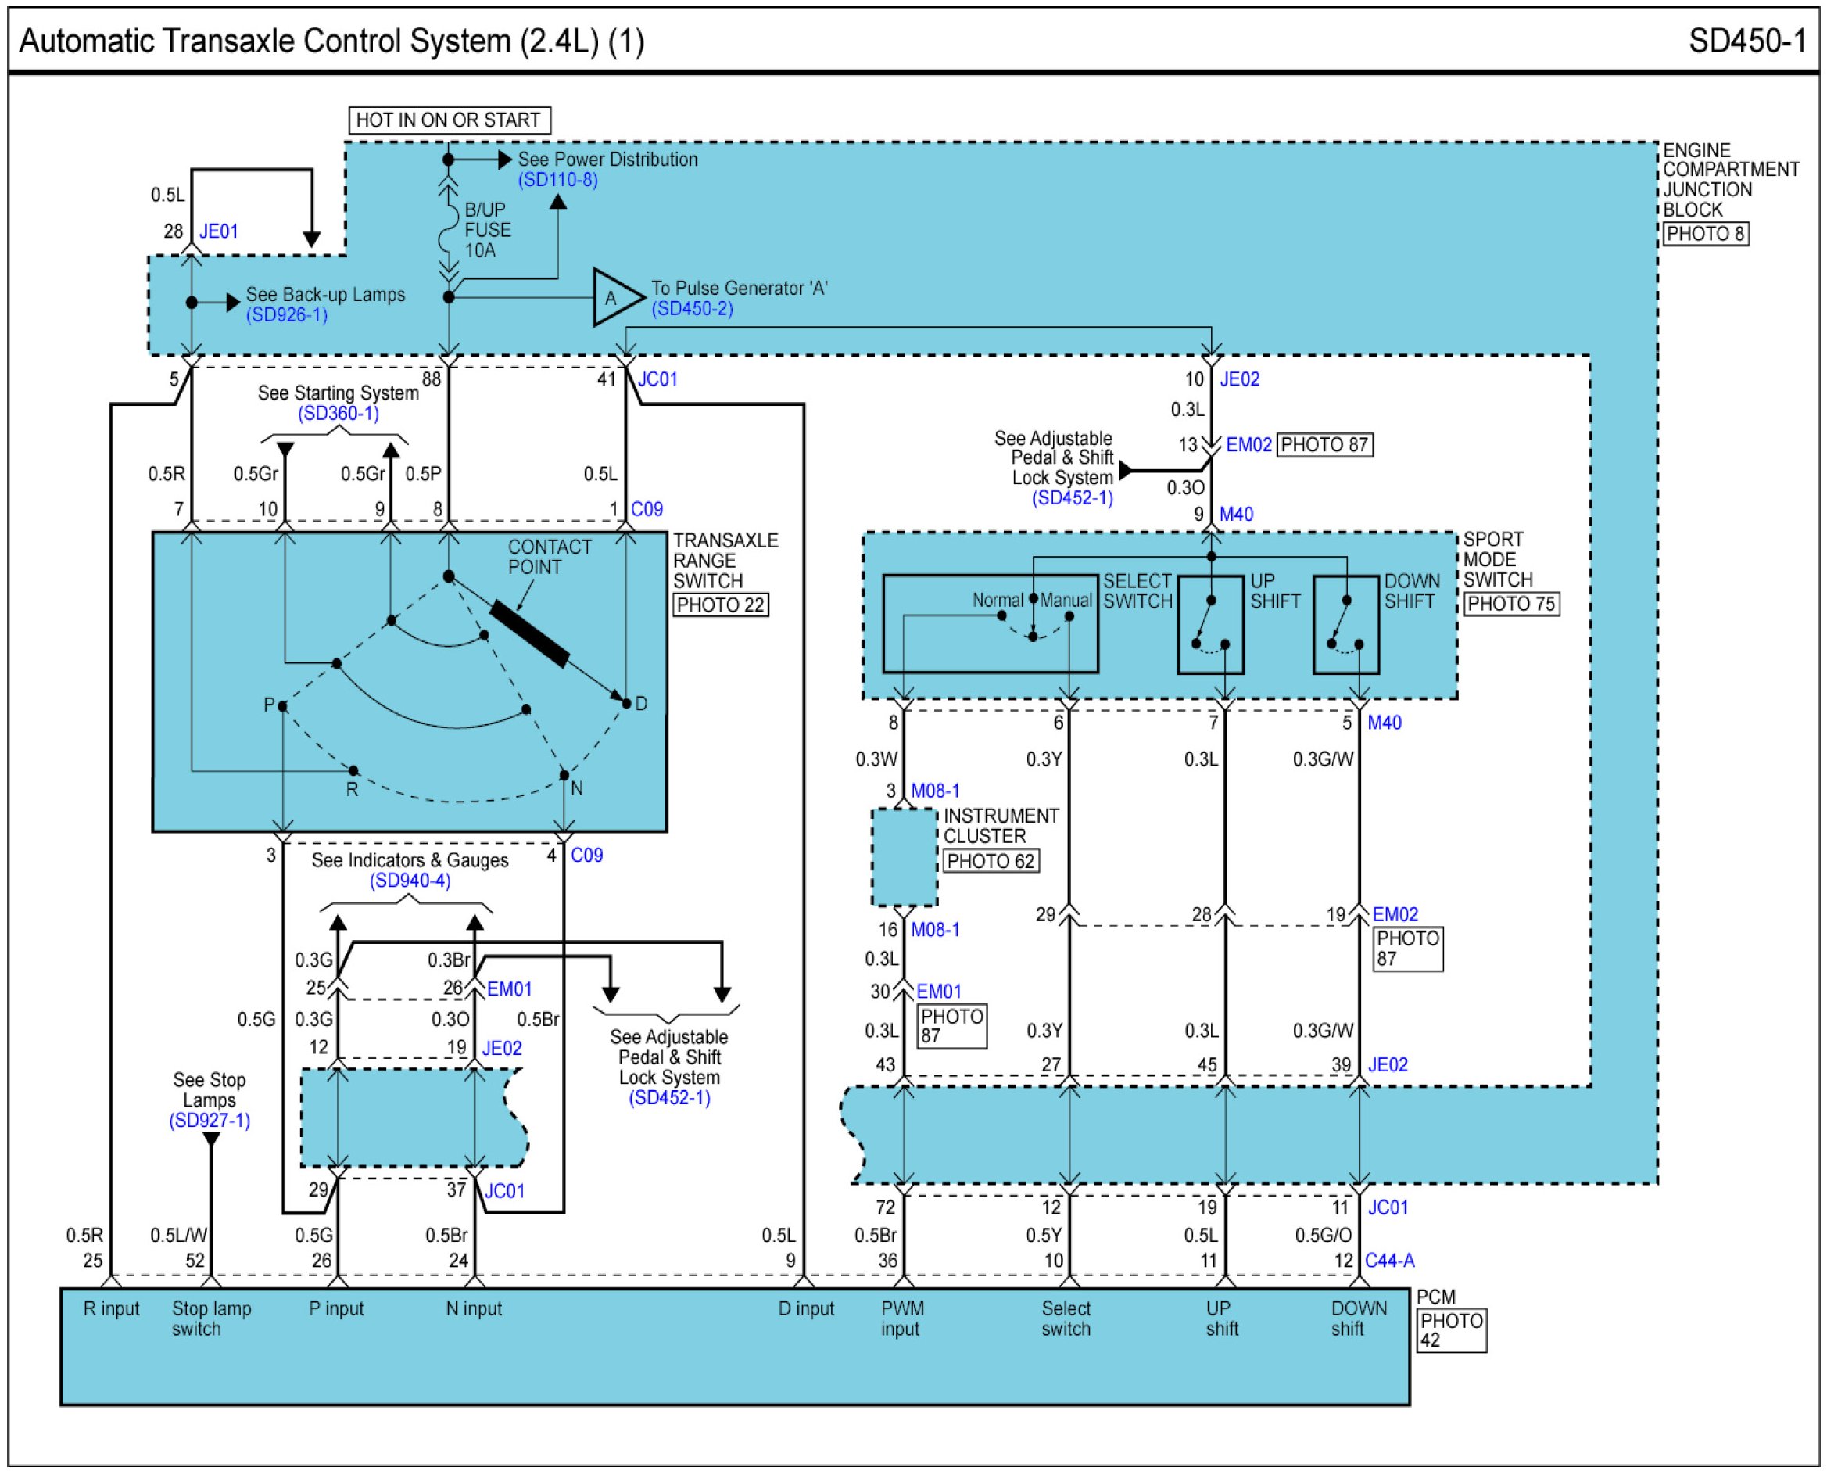The width and height of the screenshot is (1827, 1471).
Task: Open the SD927-1 Stop Lamps link
Action: [x=210, y=1121]
